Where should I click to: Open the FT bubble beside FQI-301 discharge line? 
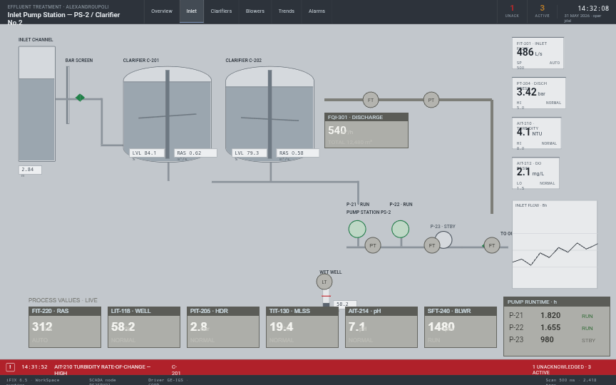tap(371, 100)
